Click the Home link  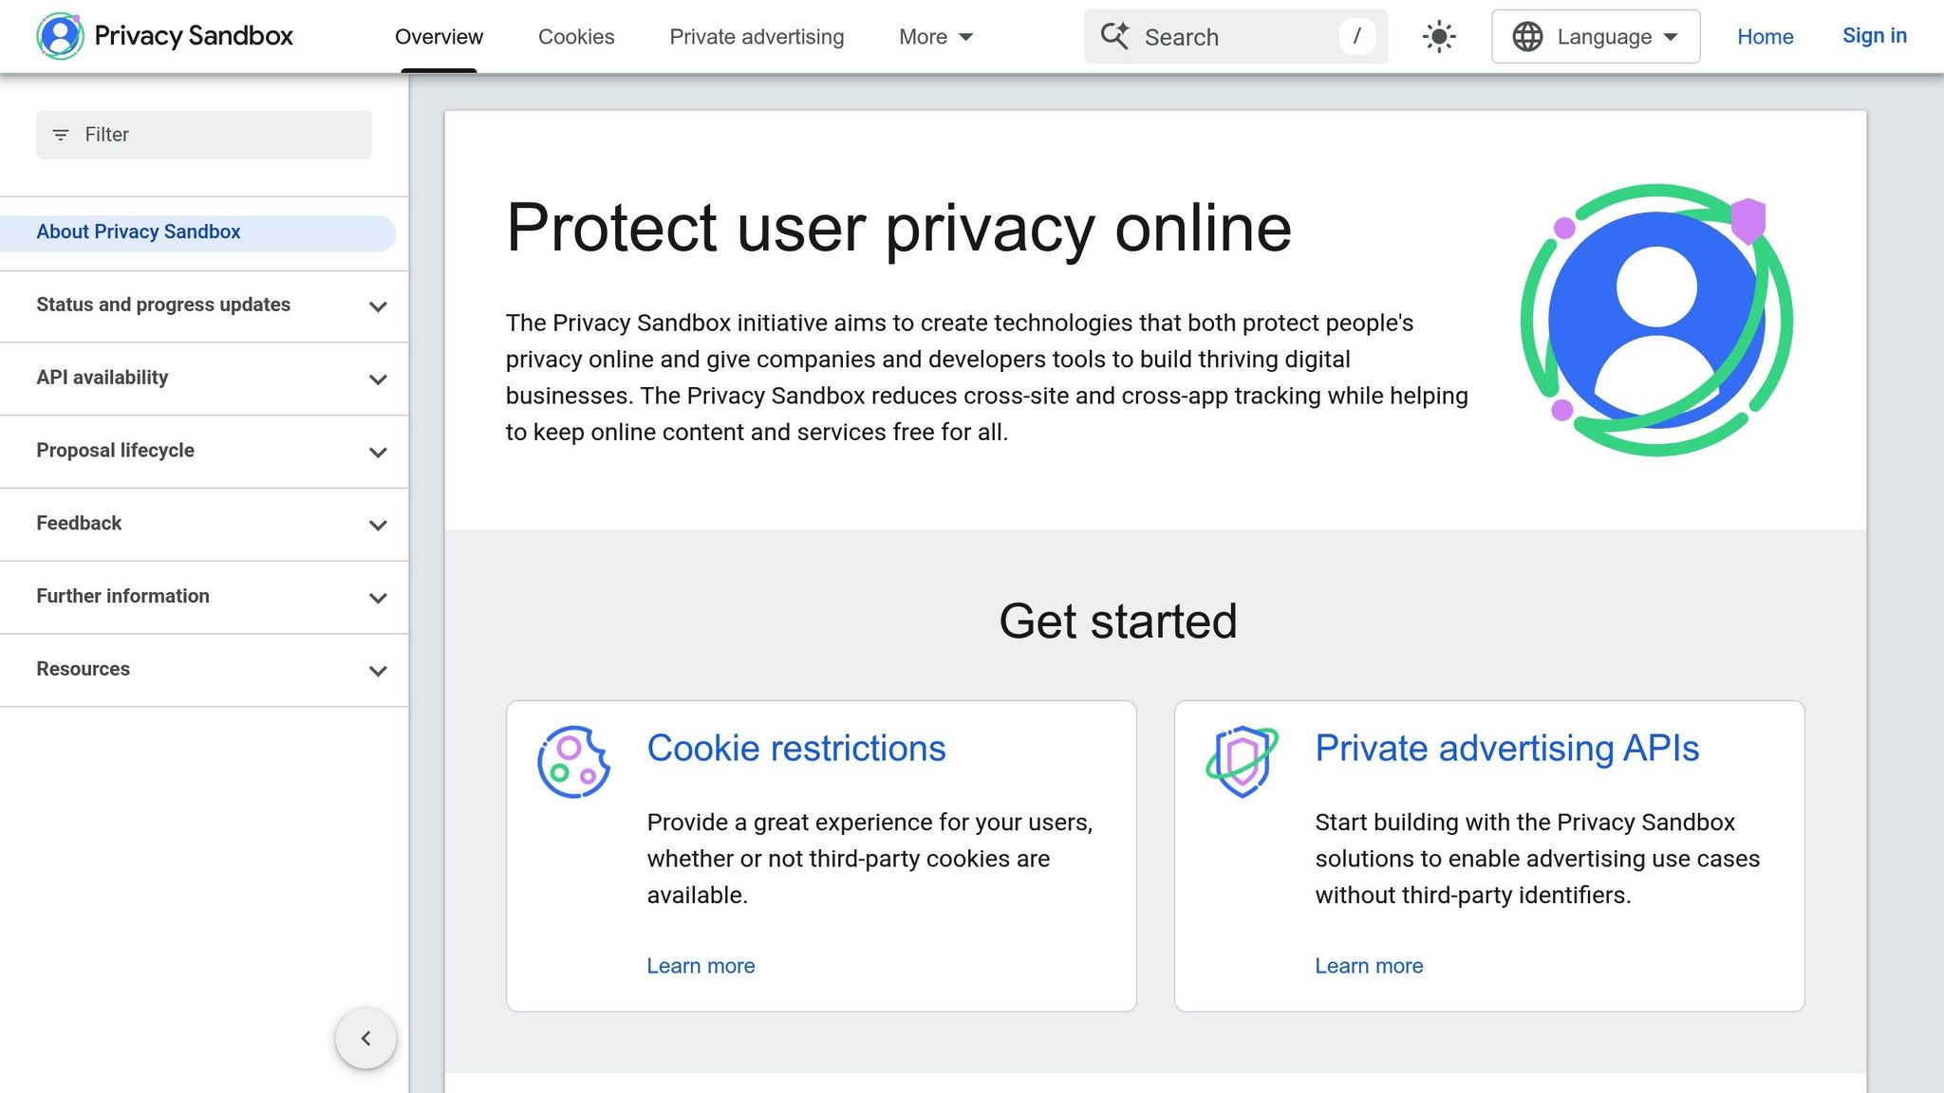(1766, 37)
